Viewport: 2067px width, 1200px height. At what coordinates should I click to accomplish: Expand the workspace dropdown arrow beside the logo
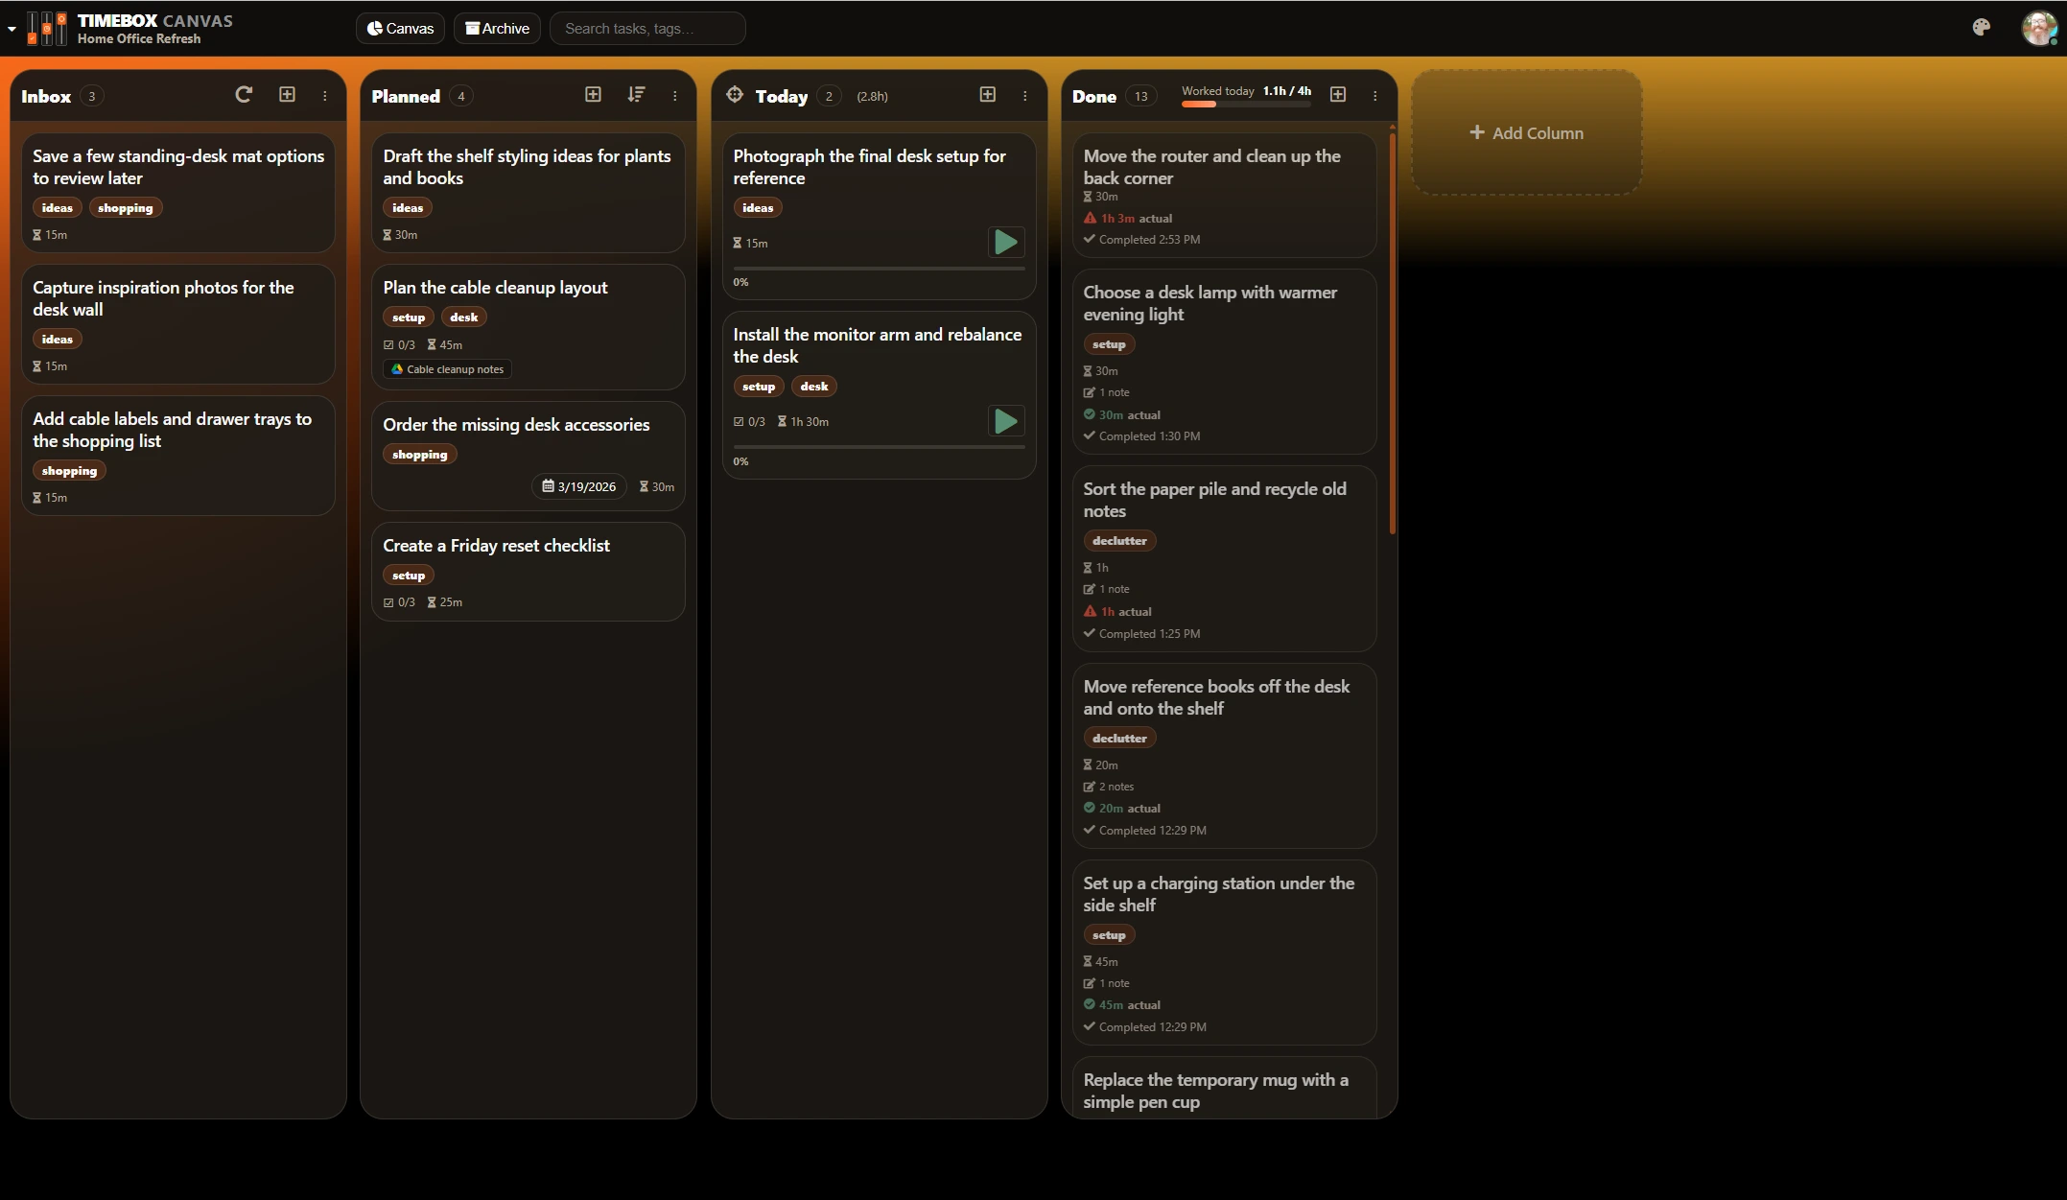point(12,29)
